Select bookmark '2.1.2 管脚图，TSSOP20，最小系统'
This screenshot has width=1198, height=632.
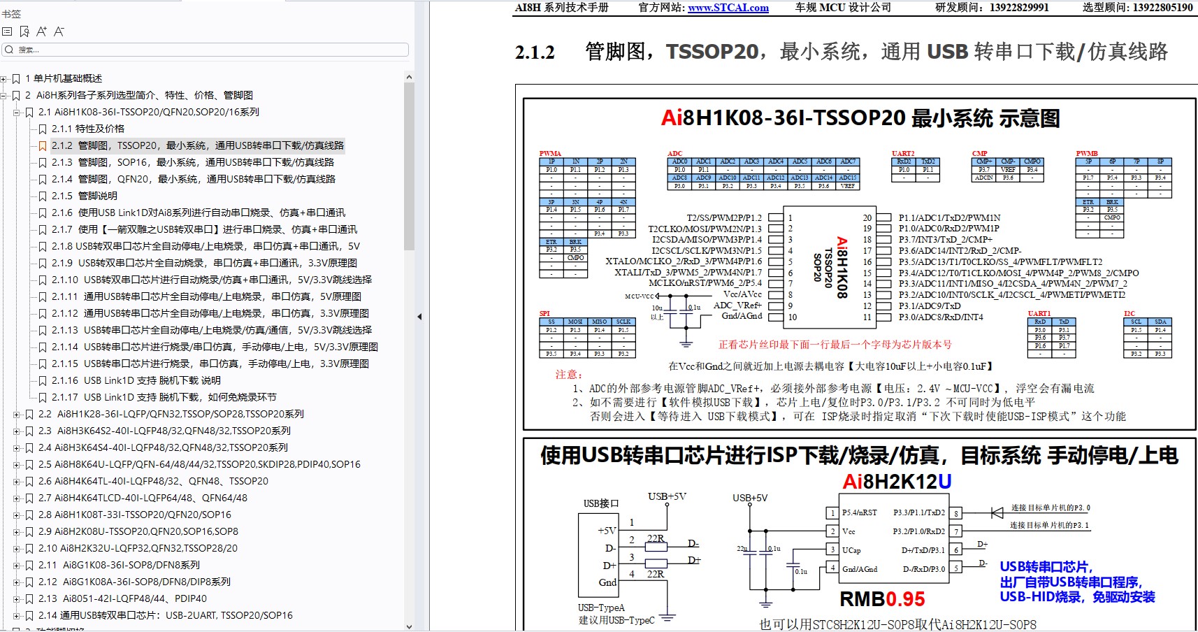click(x=198, y=145)
